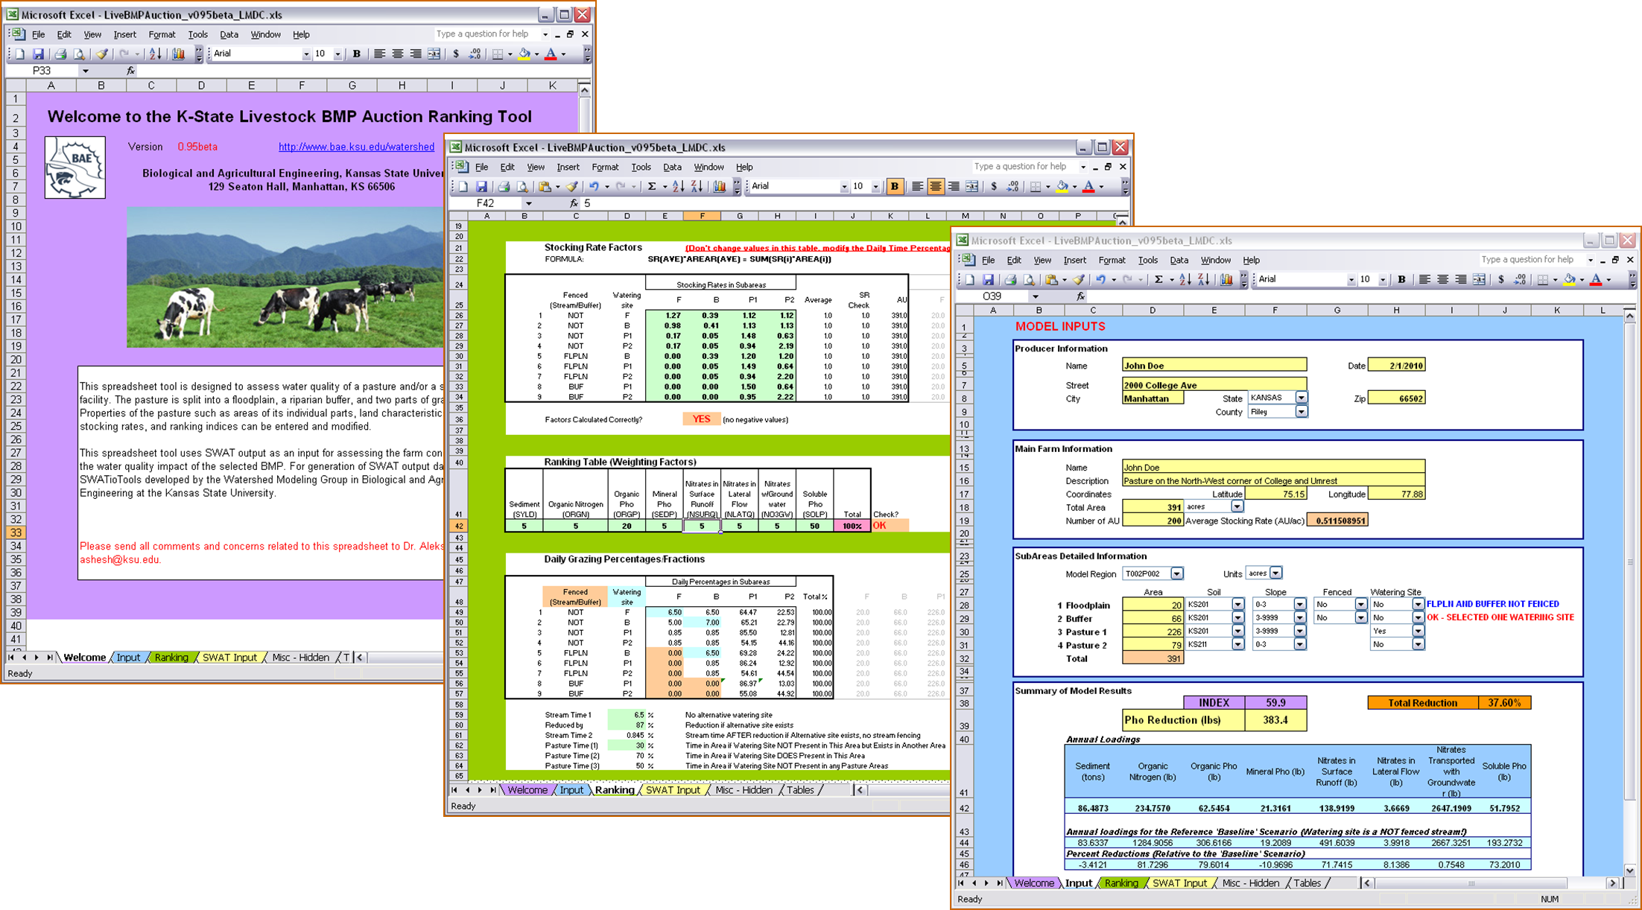Click Save icon in Ranking window toolbar
Image resolution: width=1642 pixels, height=910 pixels.
(481, 187)
